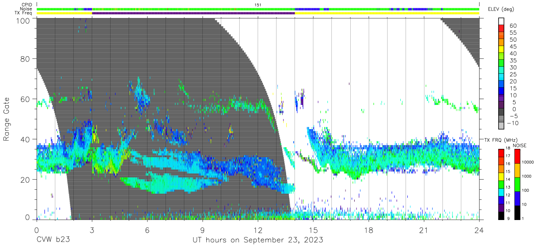Click the "CVW b23" radar beam label
539x249 pixels.
point(53,240)
